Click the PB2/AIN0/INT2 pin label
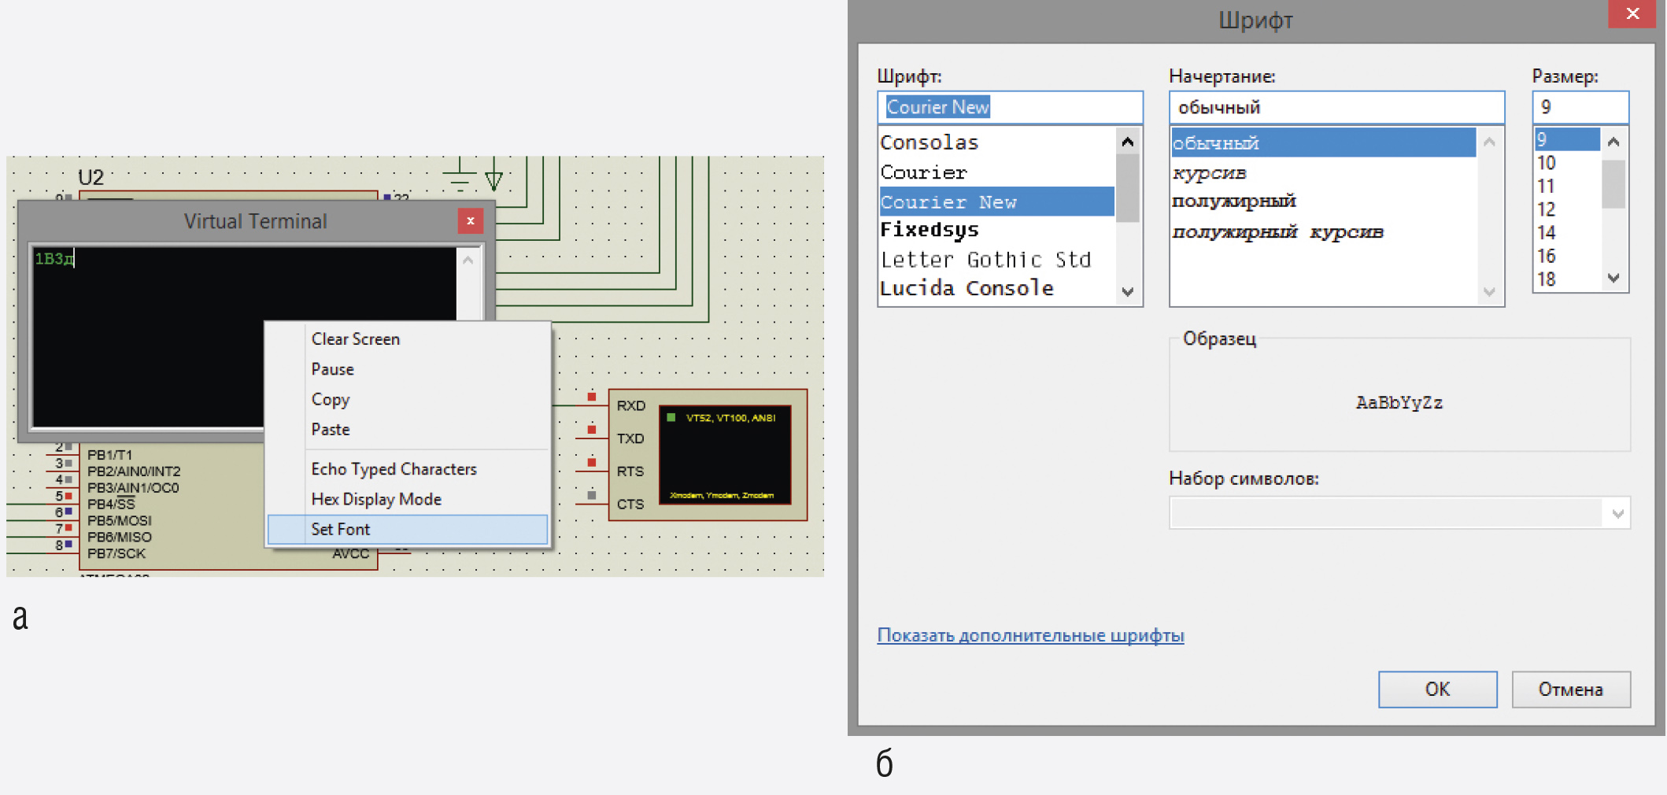 pyautogui.click(x=134, y=471)
